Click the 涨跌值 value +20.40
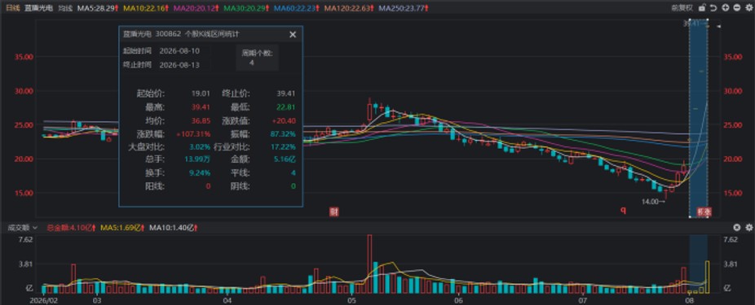 [x=284, y=120]
